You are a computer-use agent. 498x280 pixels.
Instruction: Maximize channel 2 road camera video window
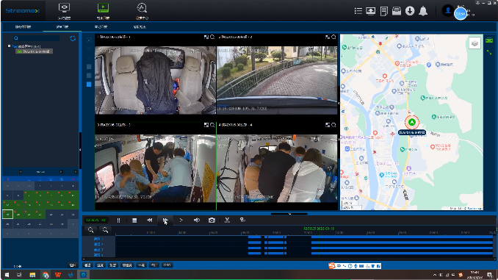328,37
